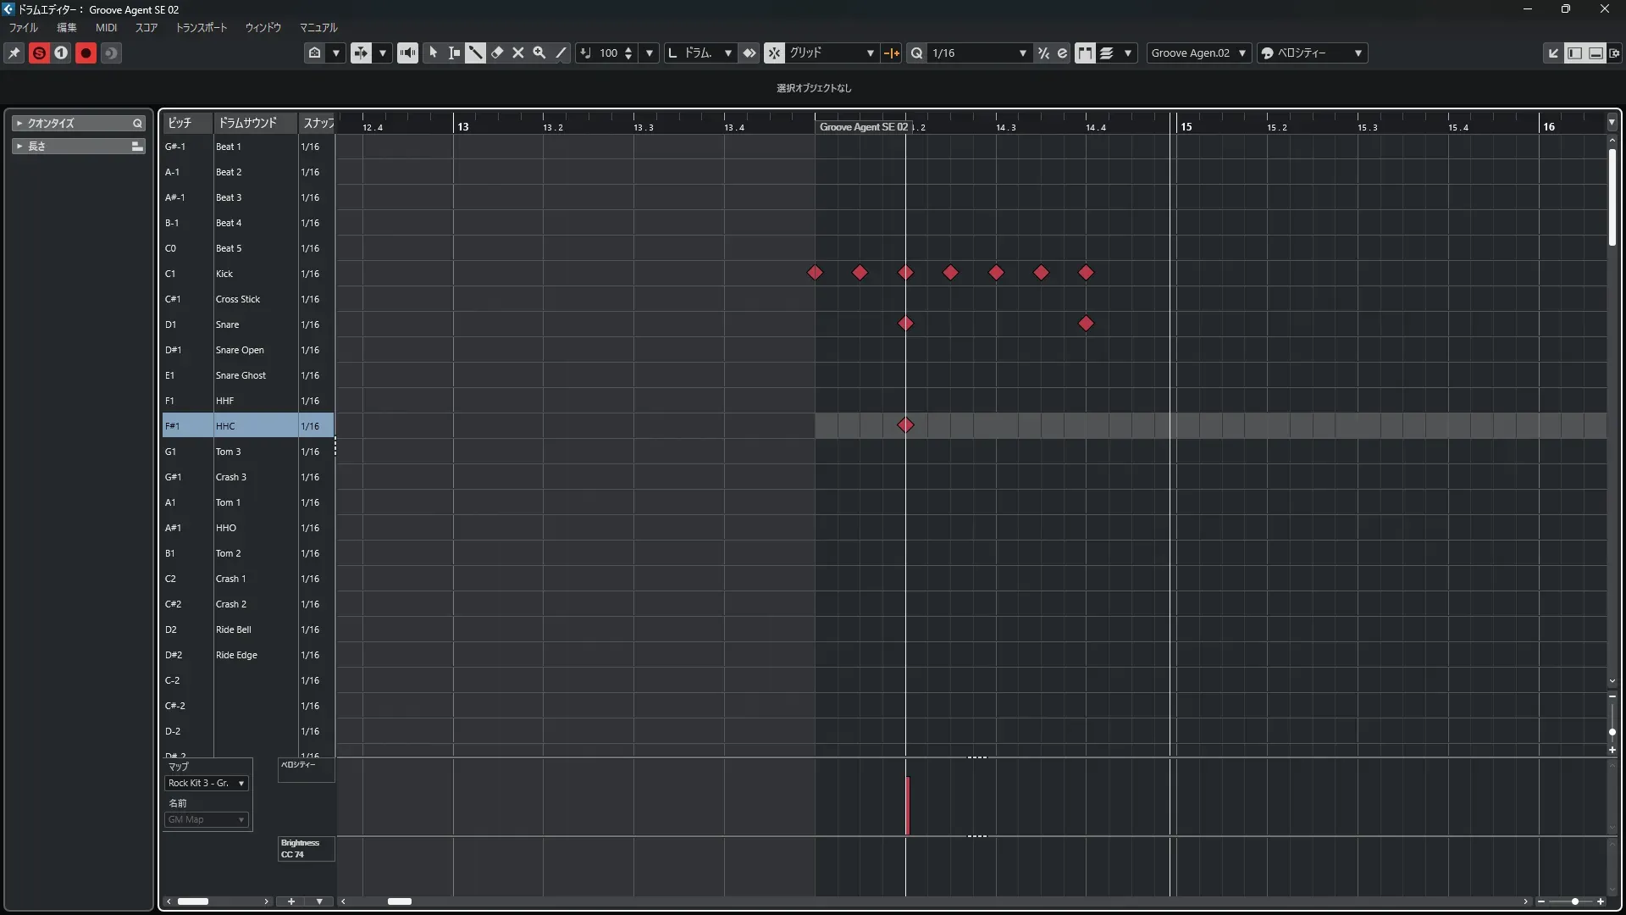Viewport: 1626px width, 915px height.
Task: Click the Kick note diamond at bar 14
Action: (x=815, y=273)
